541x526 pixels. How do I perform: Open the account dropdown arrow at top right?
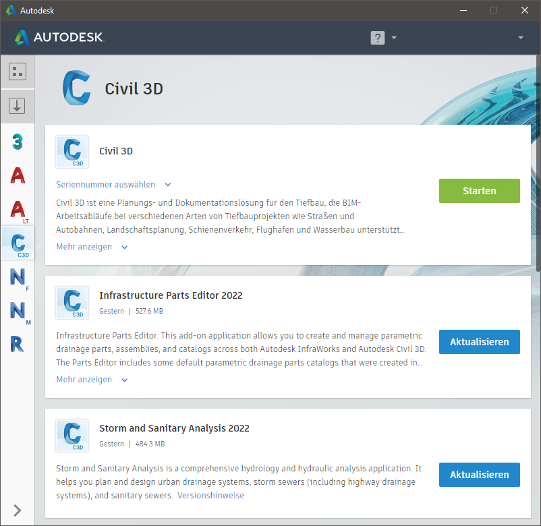point(521,38)
